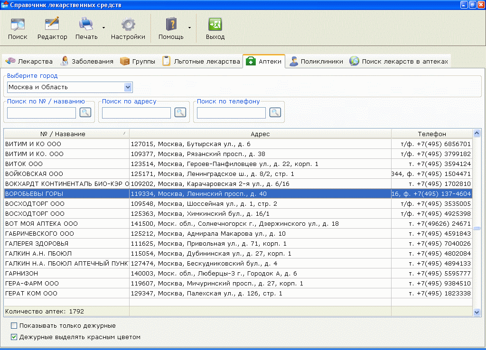Uncheck Дежурные выделять красным цветом

(14, 337)
